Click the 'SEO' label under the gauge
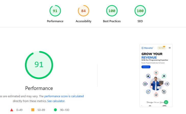Screen dimensions: 186x114 point(140,21)
